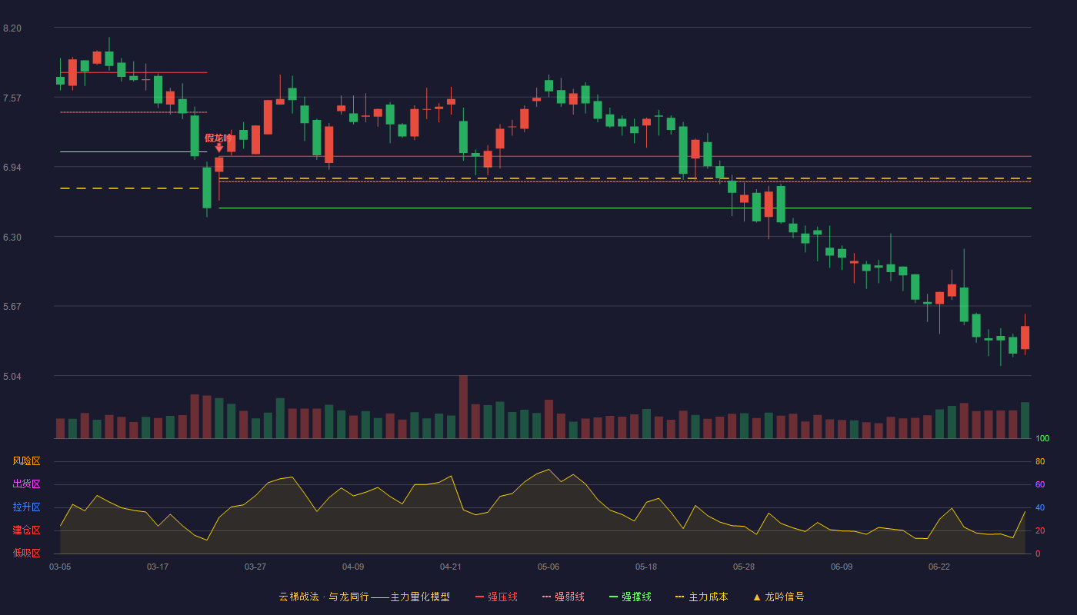This screenshot has width=1077, height=615.
Task: Toggle the 强压线 legend item
Action: point(496,597)
